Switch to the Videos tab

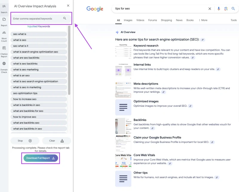coord(140,20)
